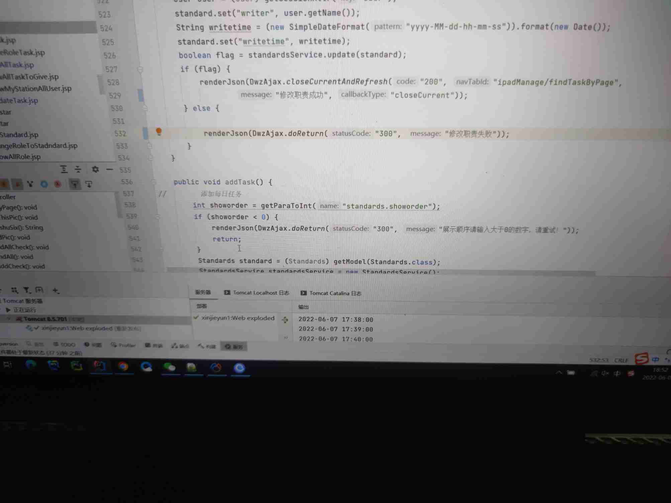
Task: Open Chrome from the Windows taskbar
Action: point(123,367)
